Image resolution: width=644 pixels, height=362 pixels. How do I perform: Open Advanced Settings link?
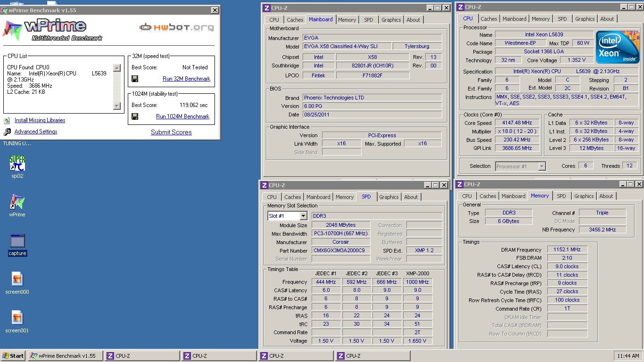pos(36,132)
